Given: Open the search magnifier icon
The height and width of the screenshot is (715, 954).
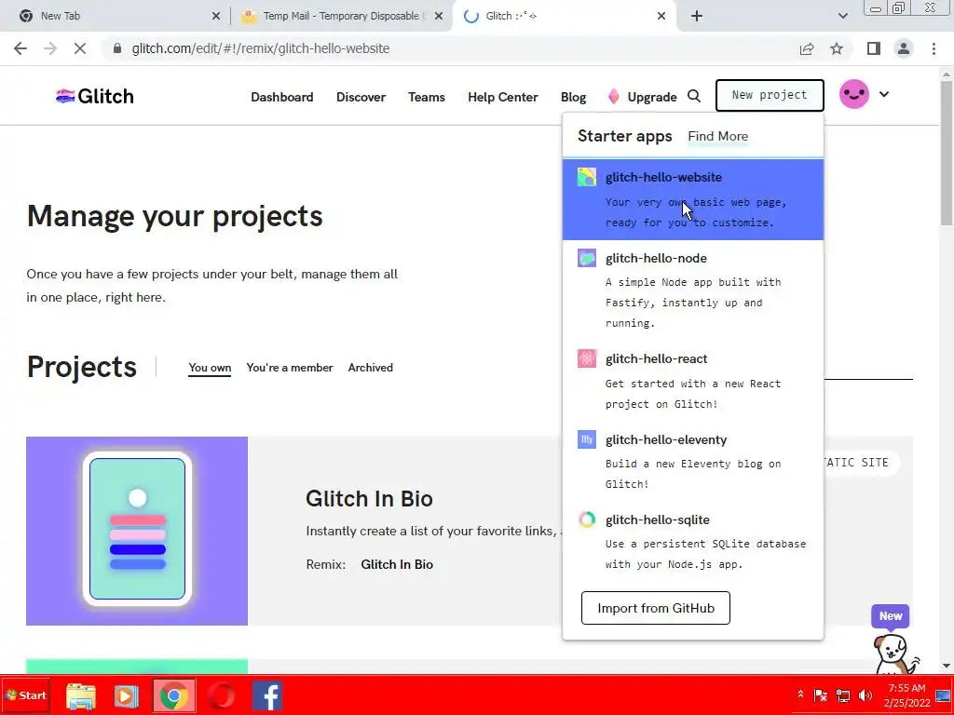Looking at the screenshot, I should coord(693,96).
